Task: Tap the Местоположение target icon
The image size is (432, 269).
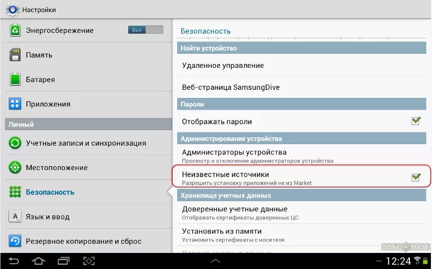Action: (x=15, y=167)
